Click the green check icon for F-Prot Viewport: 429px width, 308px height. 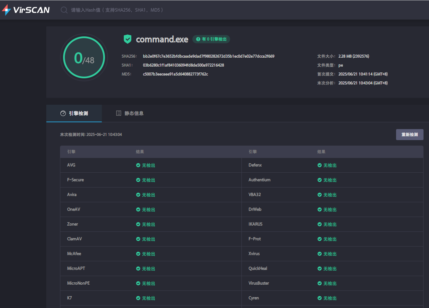[x=320, y=239]
